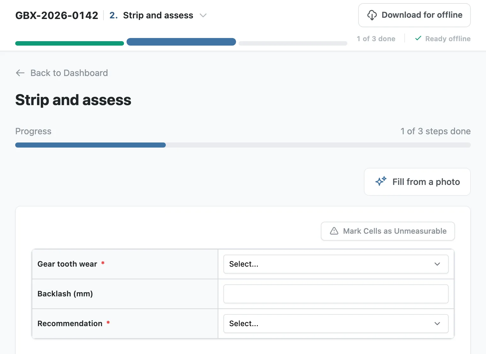Go Back to Dashboard
The height and width of the screenshot is (354, 486).
[x=62, y=73]
